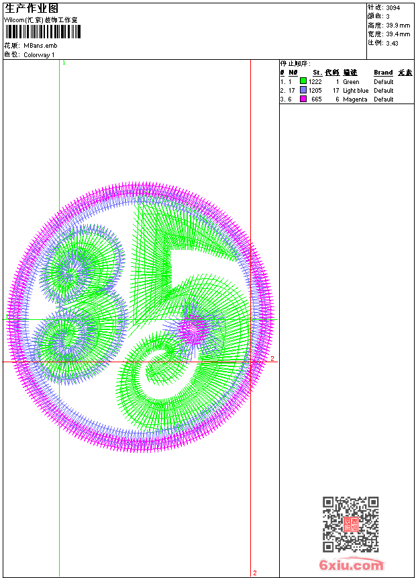Click the red marker 2 beside the design
416x578 pixels.
272,359
